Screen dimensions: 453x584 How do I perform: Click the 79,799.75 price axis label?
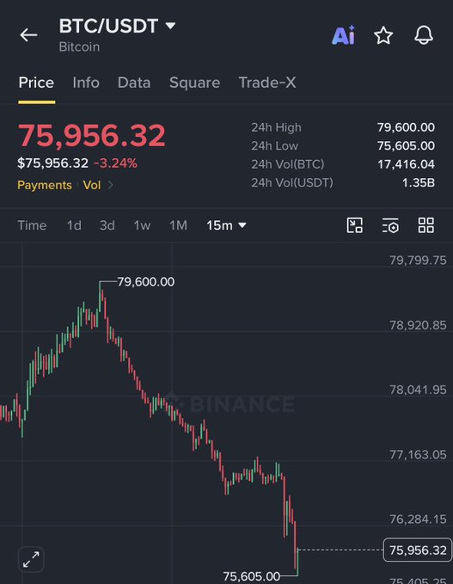(418, 260)
